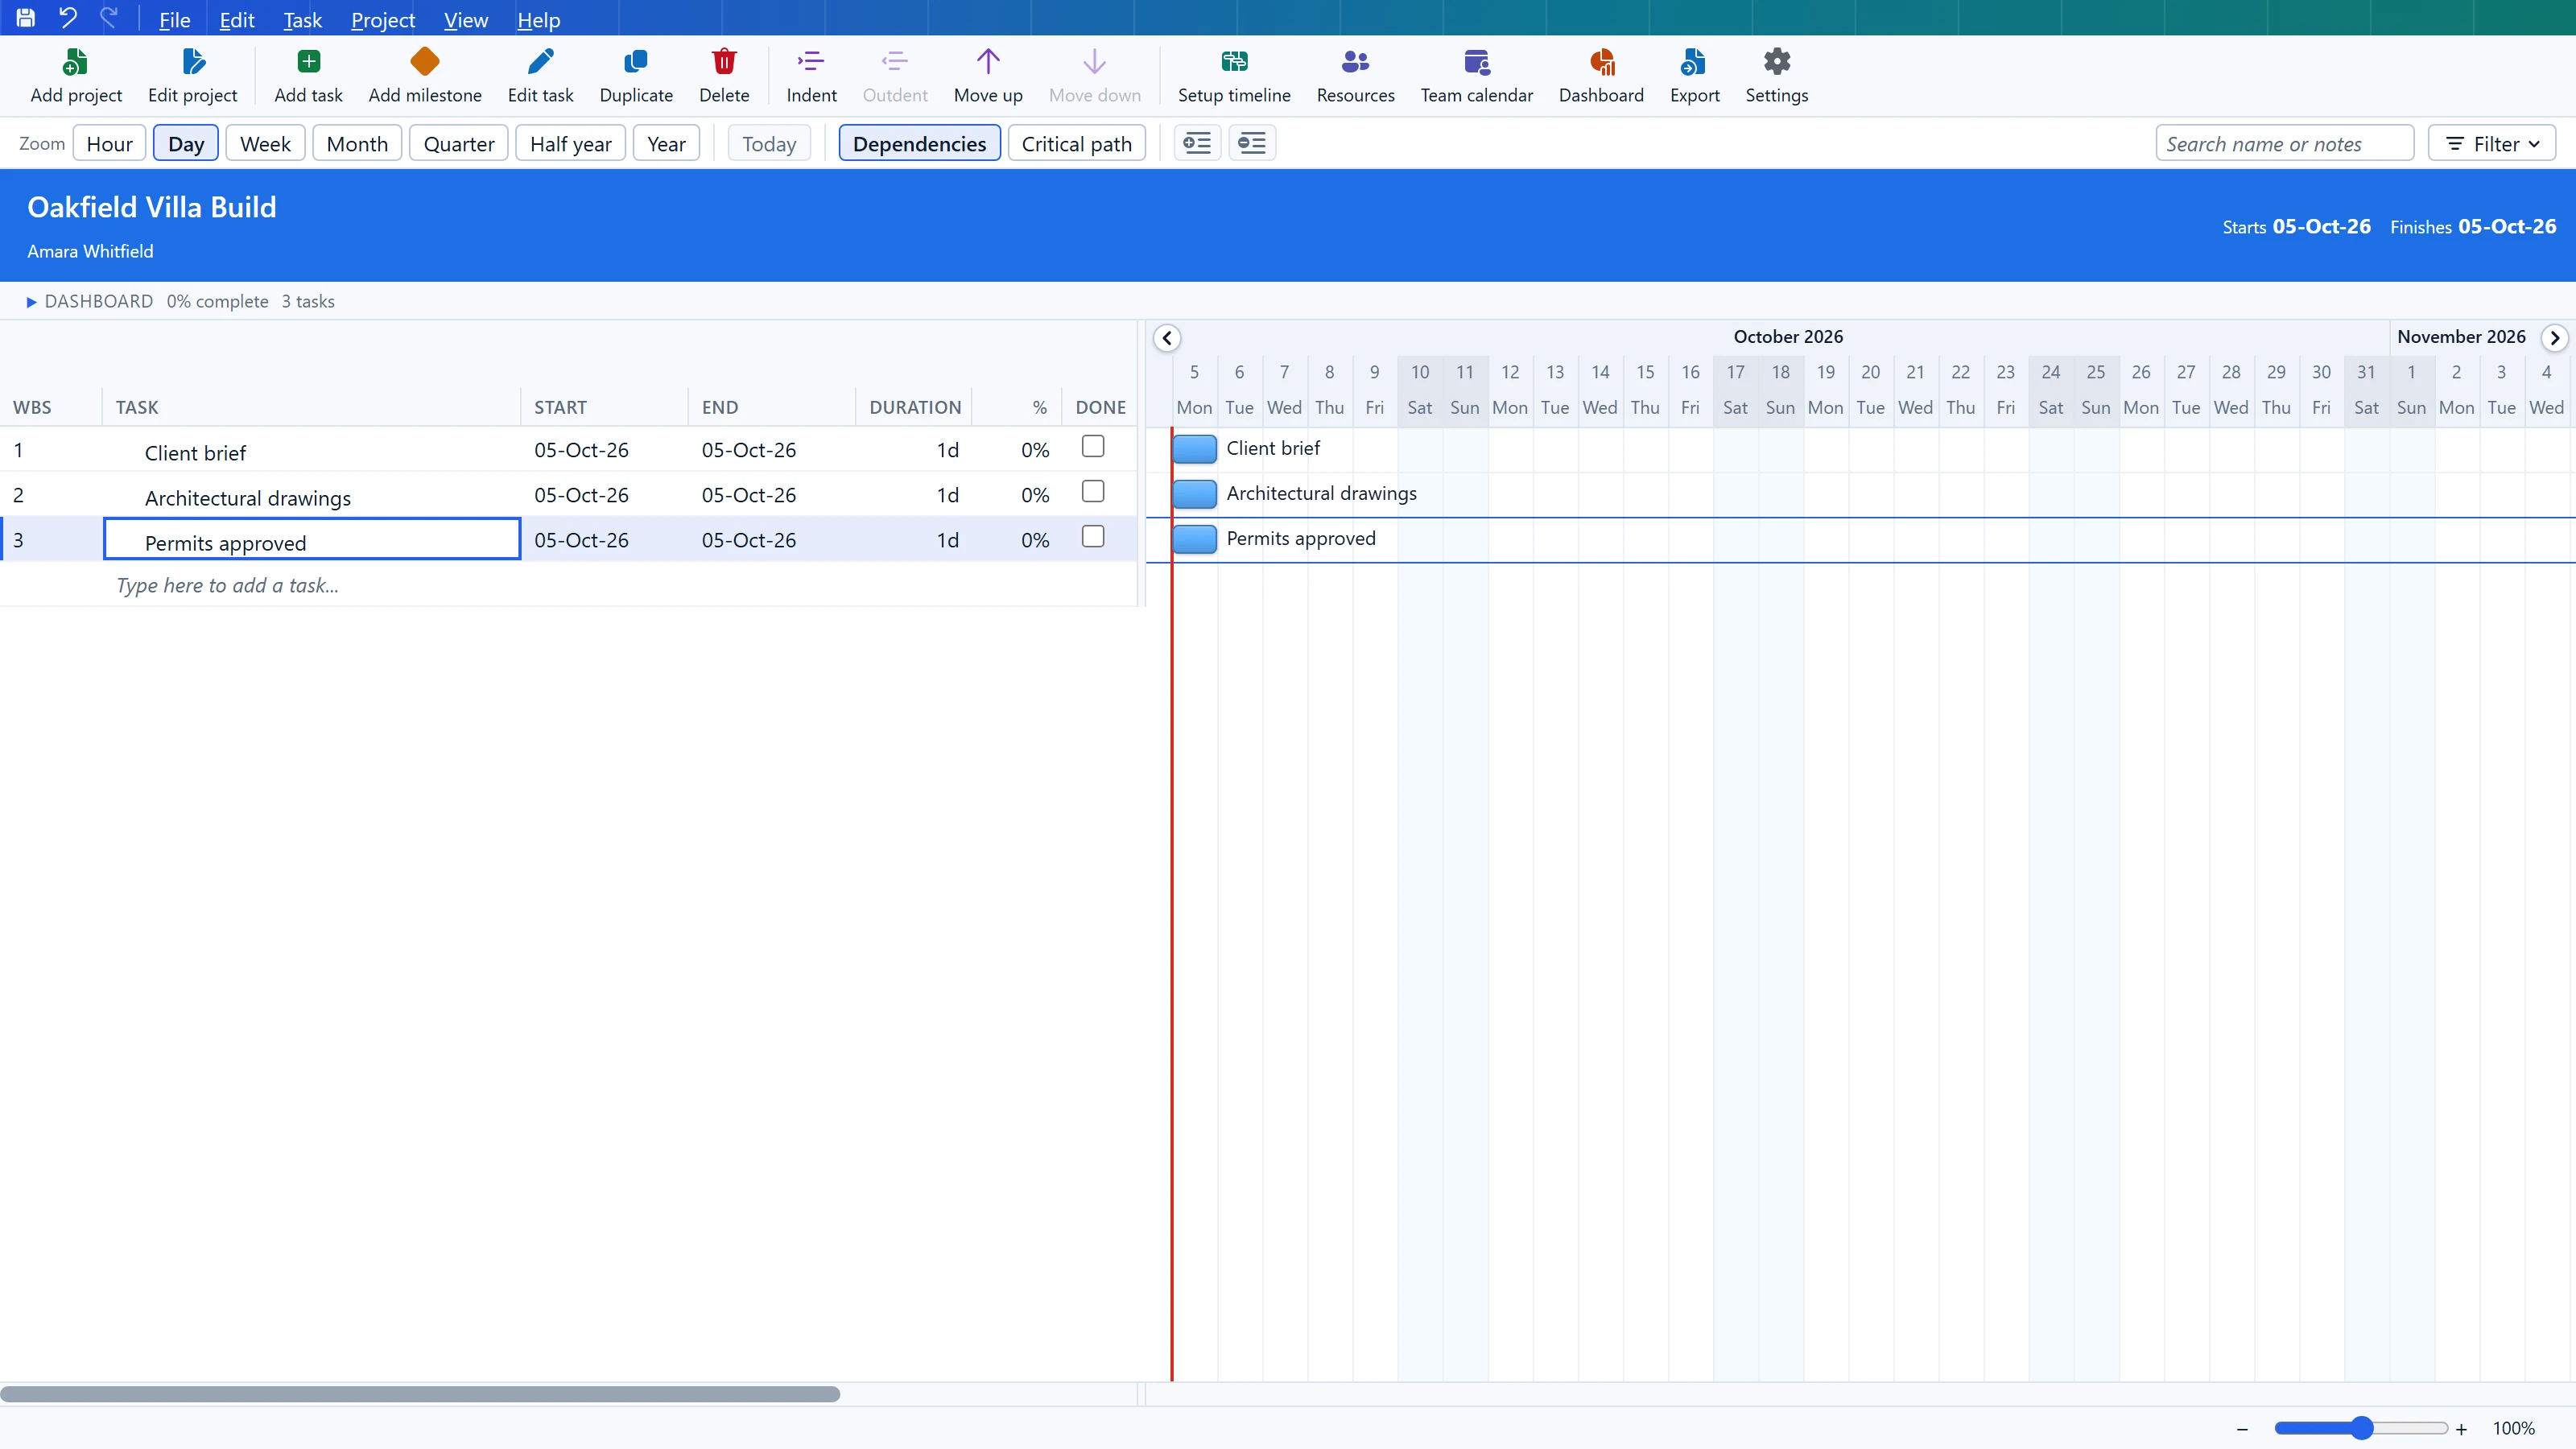Screen dimensions: 2576x1449
Task: Jump to Today on the timeline
Action: pos(769,143)
